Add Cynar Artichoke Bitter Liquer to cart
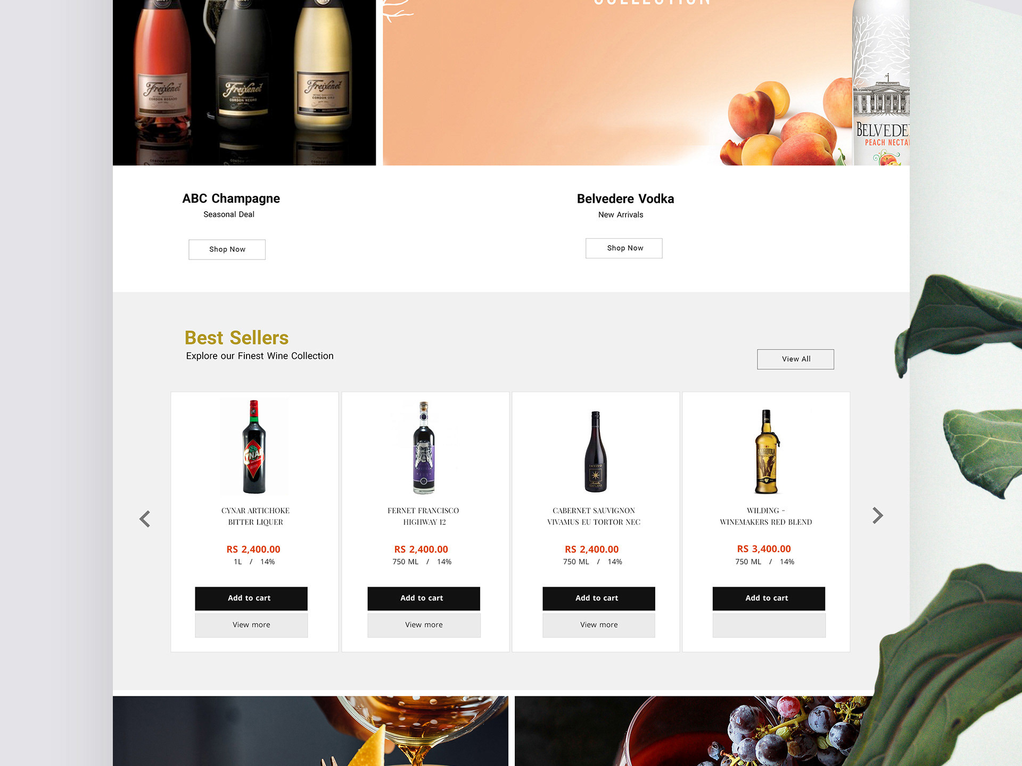The width and height of the screenshot is (1022, 766). tap(251, 598)
